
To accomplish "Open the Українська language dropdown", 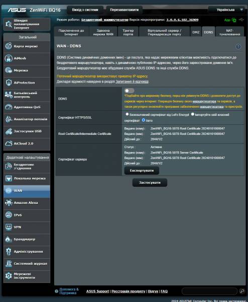I will (x=226, y=10).
